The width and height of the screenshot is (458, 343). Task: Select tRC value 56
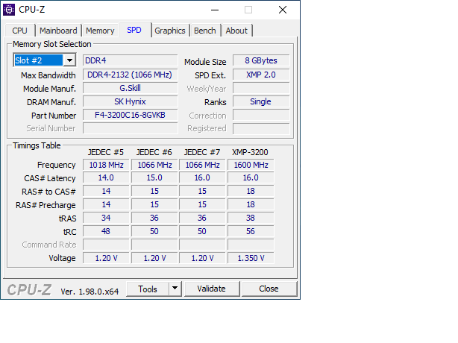(x=251, y=231)
